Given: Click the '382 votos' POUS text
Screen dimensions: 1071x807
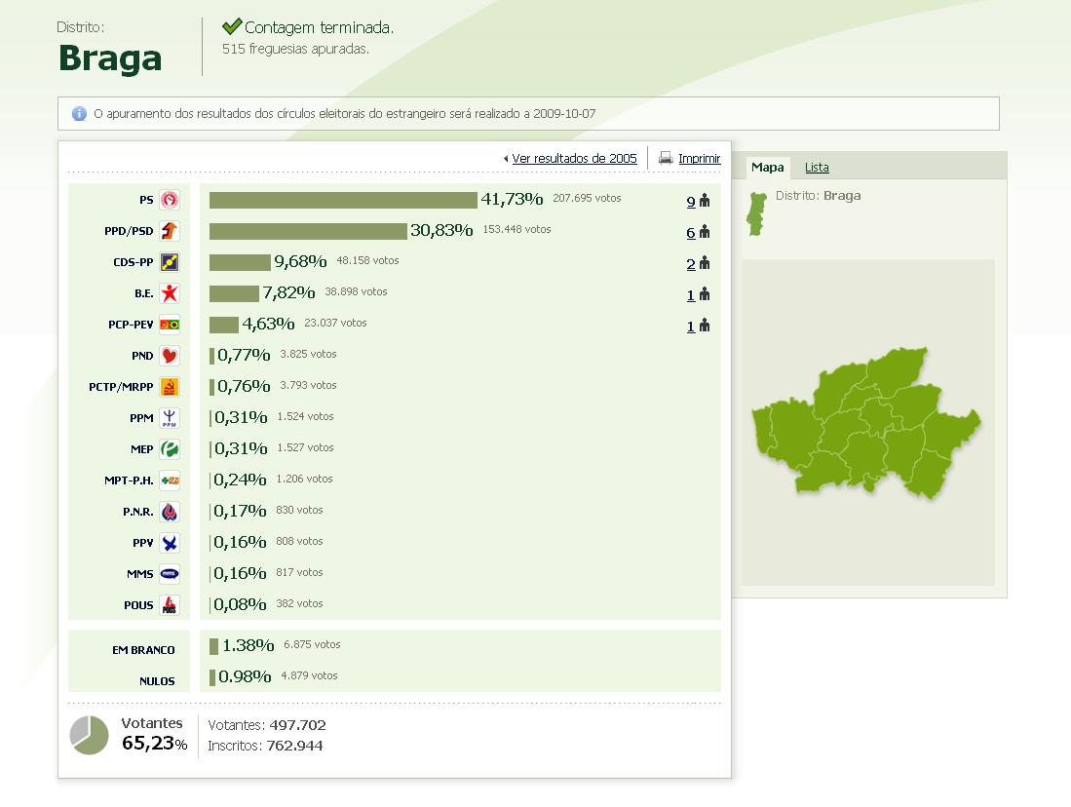Looking at the screenshot, I should (299, 603).
